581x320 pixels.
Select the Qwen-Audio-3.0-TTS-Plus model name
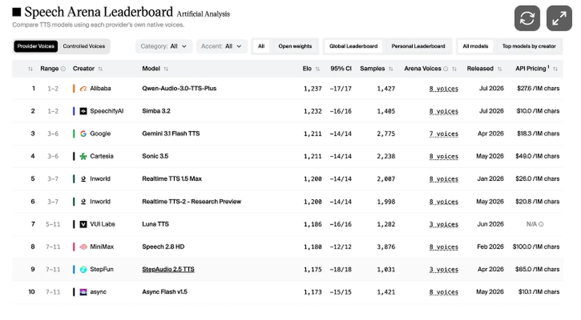click(179, 88)
